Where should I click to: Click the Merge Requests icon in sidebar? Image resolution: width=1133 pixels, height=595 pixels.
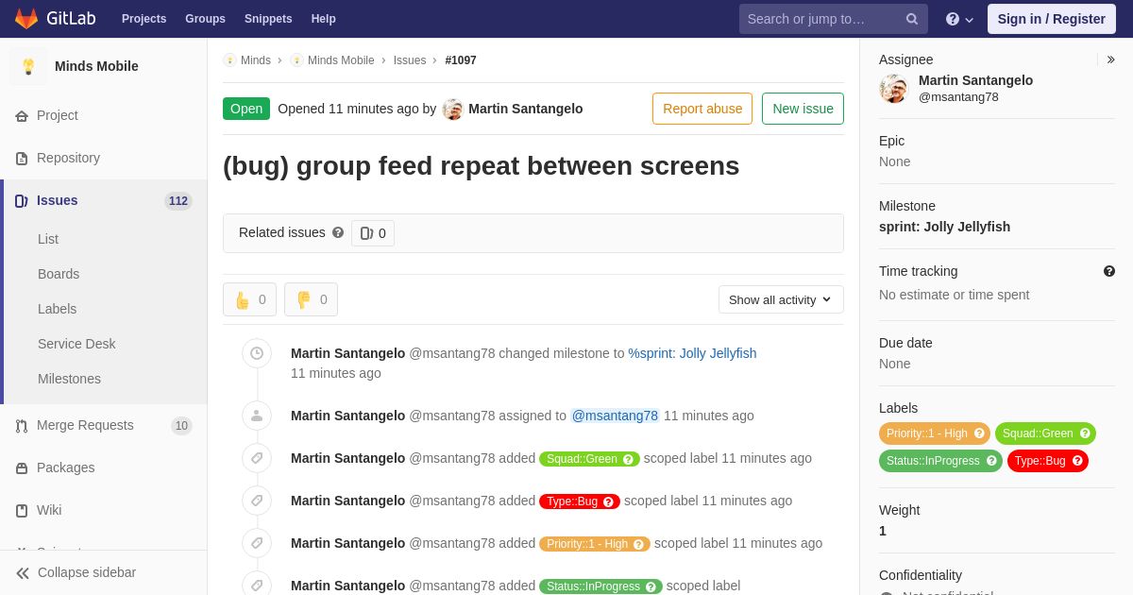[x=22, y=425]
